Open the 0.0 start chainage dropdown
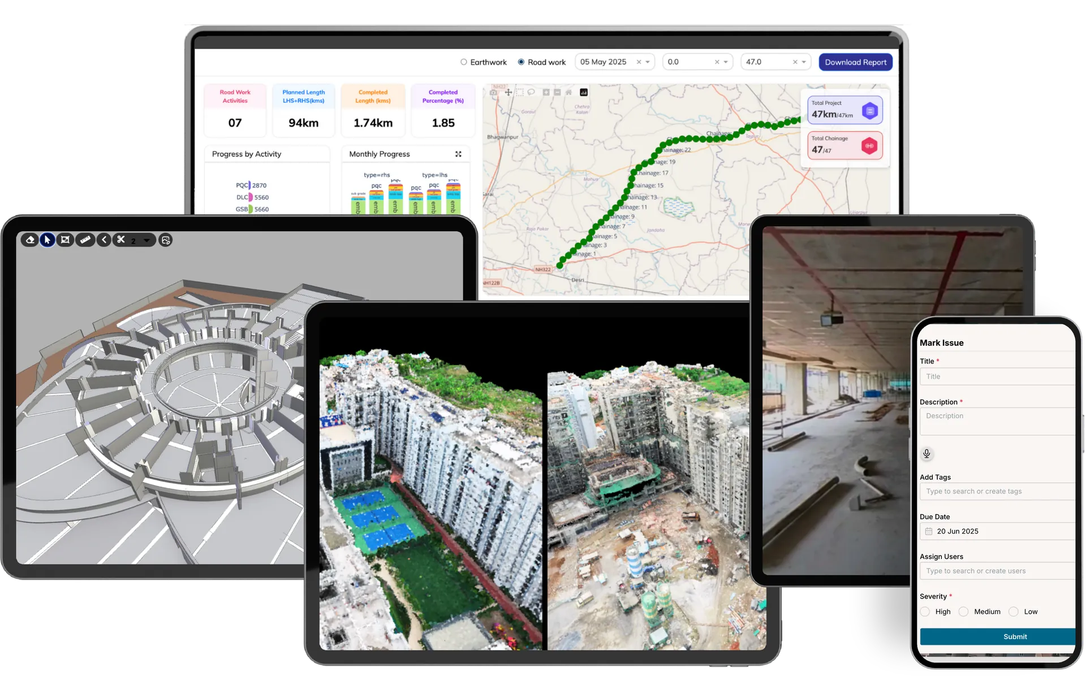Image resolution: width=1086 pixels, height=681 pixels. pos(726,62)
